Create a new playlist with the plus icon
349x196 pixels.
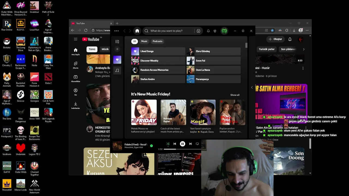coord(117,49)
